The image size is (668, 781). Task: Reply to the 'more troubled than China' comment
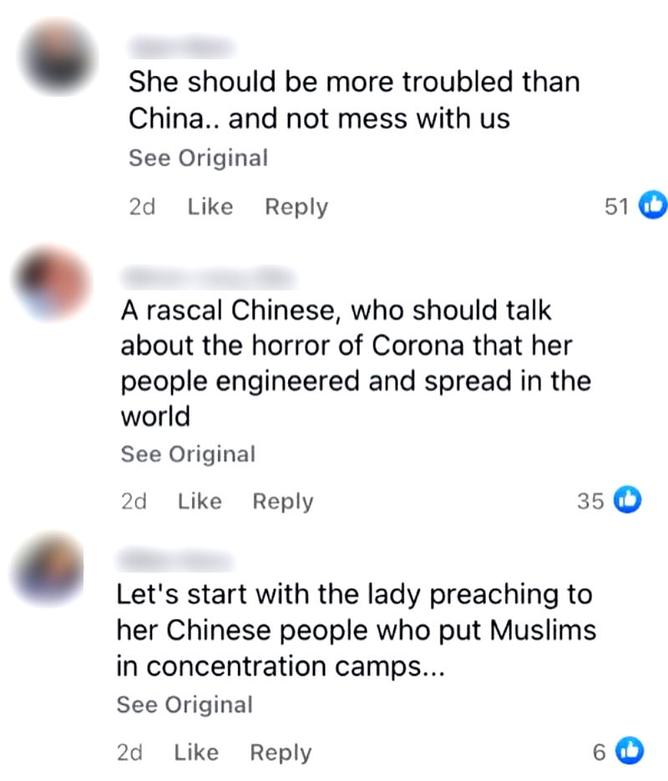pyautogui.click(x=296, y=207)
